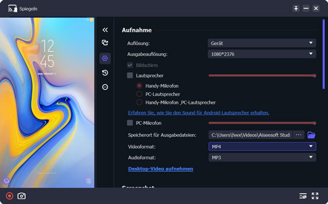Toggle the hide-settings list icon at bottom
Image resolution: width=328 pixels, height=204 pixels.
[303, 196]
